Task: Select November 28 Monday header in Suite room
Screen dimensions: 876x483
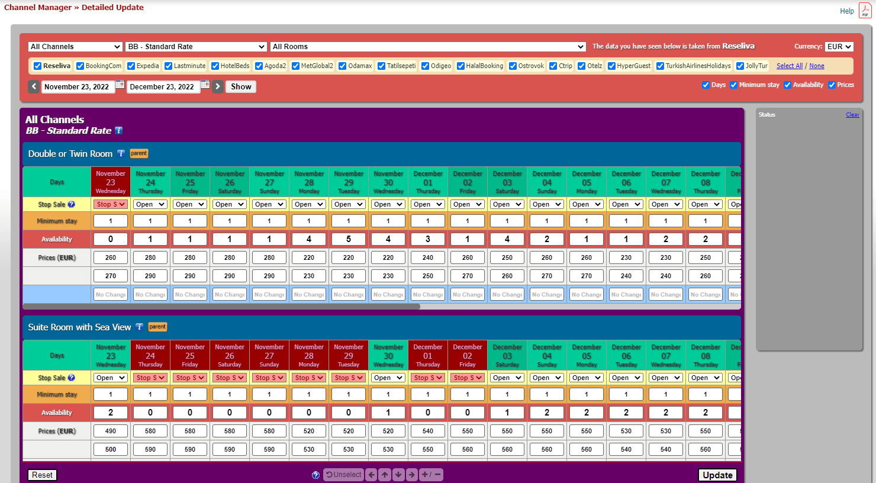Action: tap(309, 355)
